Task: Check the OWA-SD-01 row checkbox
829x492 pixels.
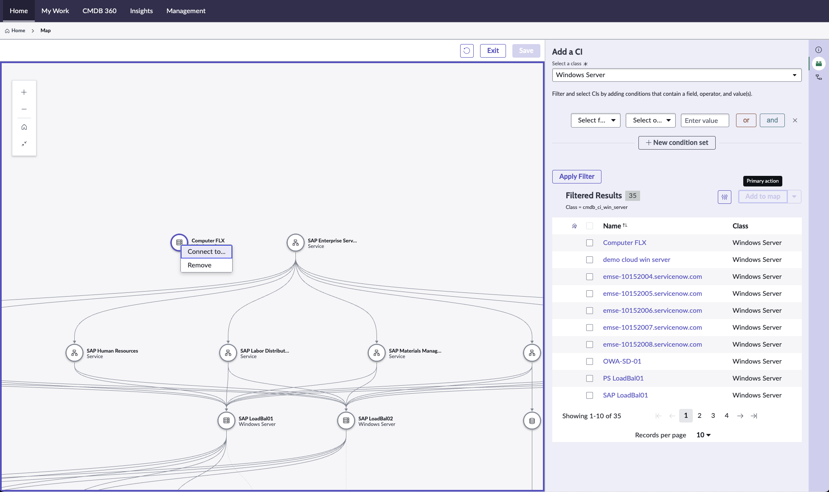Action: click(x=590, y=361)
